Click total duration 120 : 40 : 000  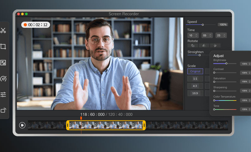point(120,115)
